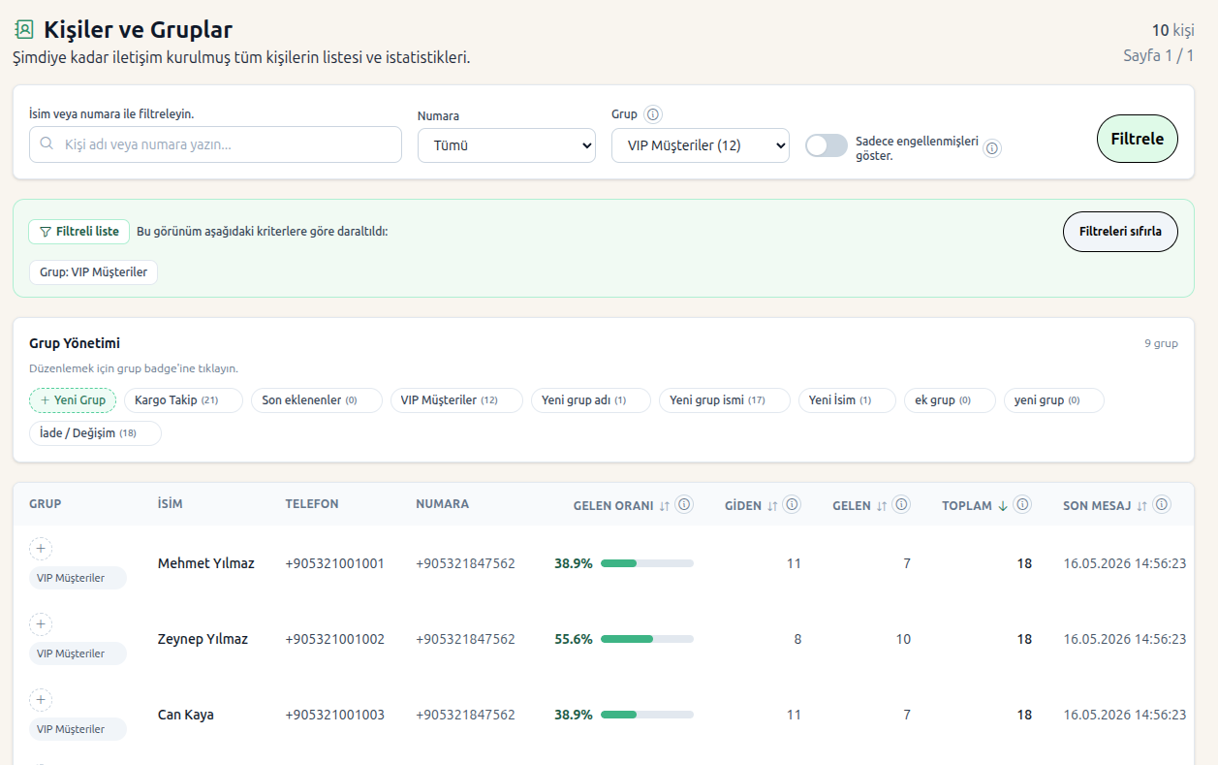1218x765 pixels.
Task: Toggle show only blocked contacts switch
Action: (x=827, y=145)
